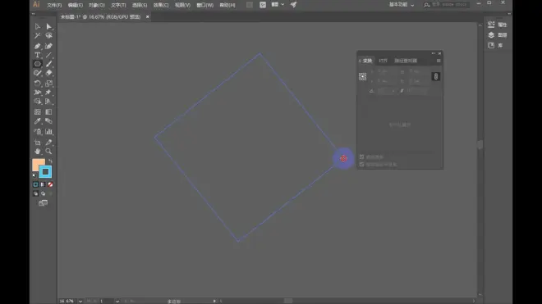
Task: Toggle the scale corners checkbox
Action: [x=361, y=157]
